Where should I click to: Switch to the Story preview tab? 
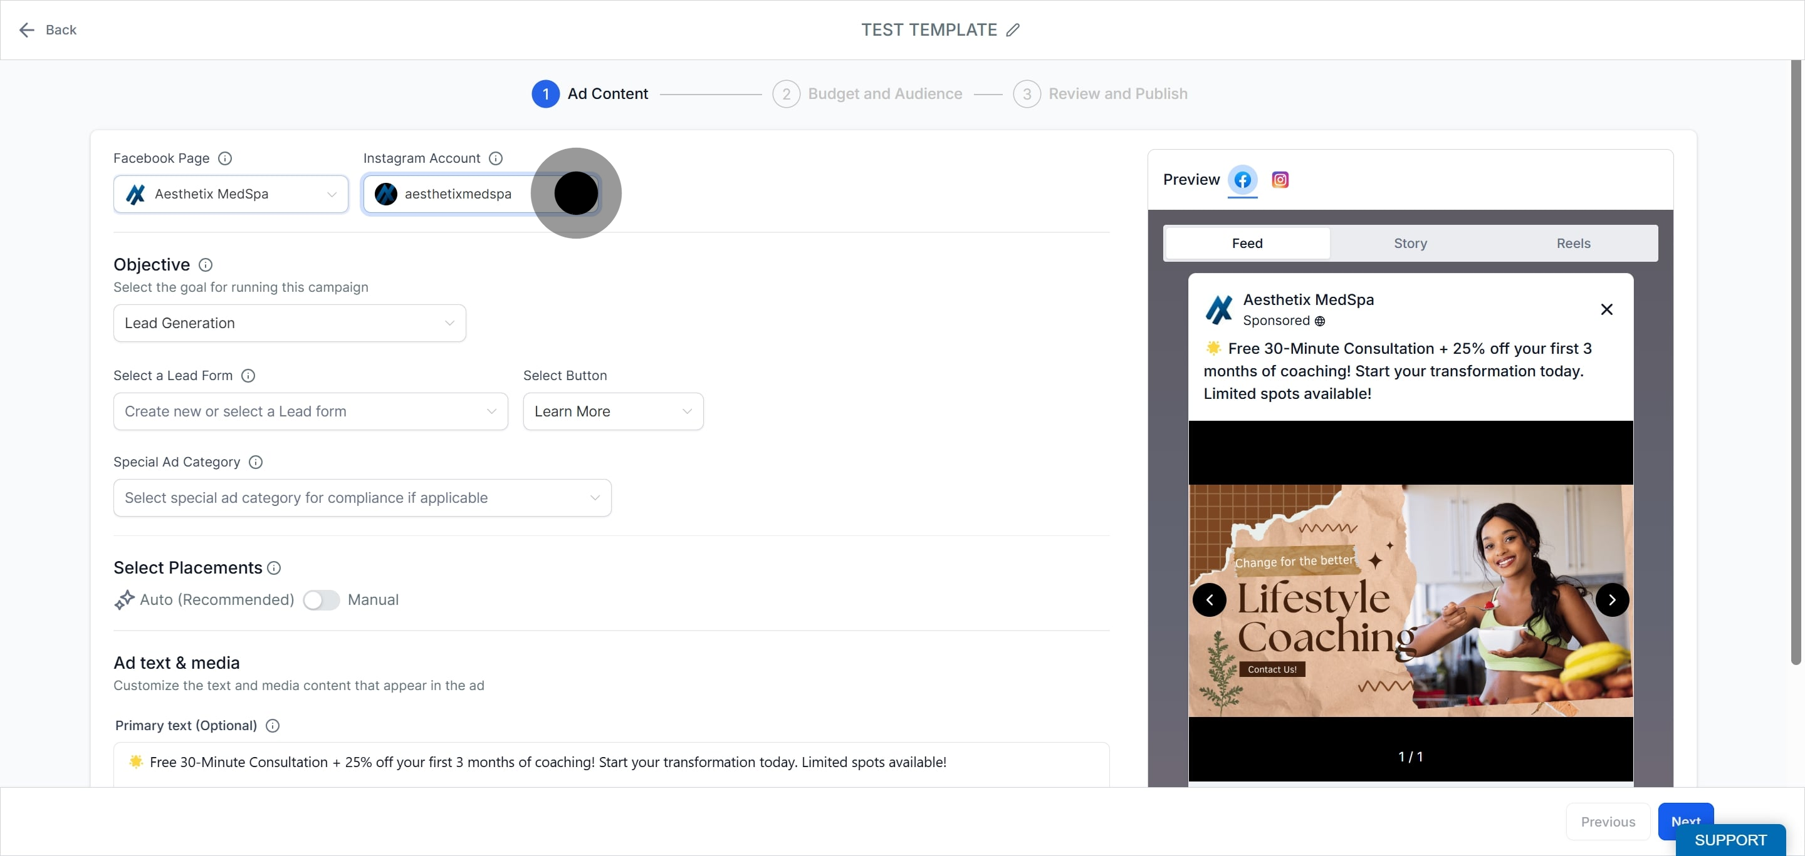tap(1410, 244)
